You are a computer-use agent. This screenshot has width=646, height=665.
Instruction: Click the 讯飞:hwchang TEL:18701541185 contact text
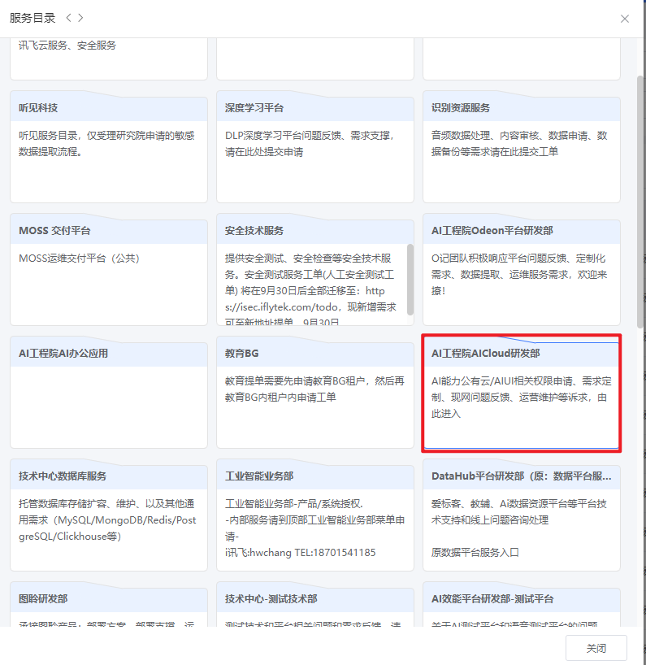pos(300,553)
